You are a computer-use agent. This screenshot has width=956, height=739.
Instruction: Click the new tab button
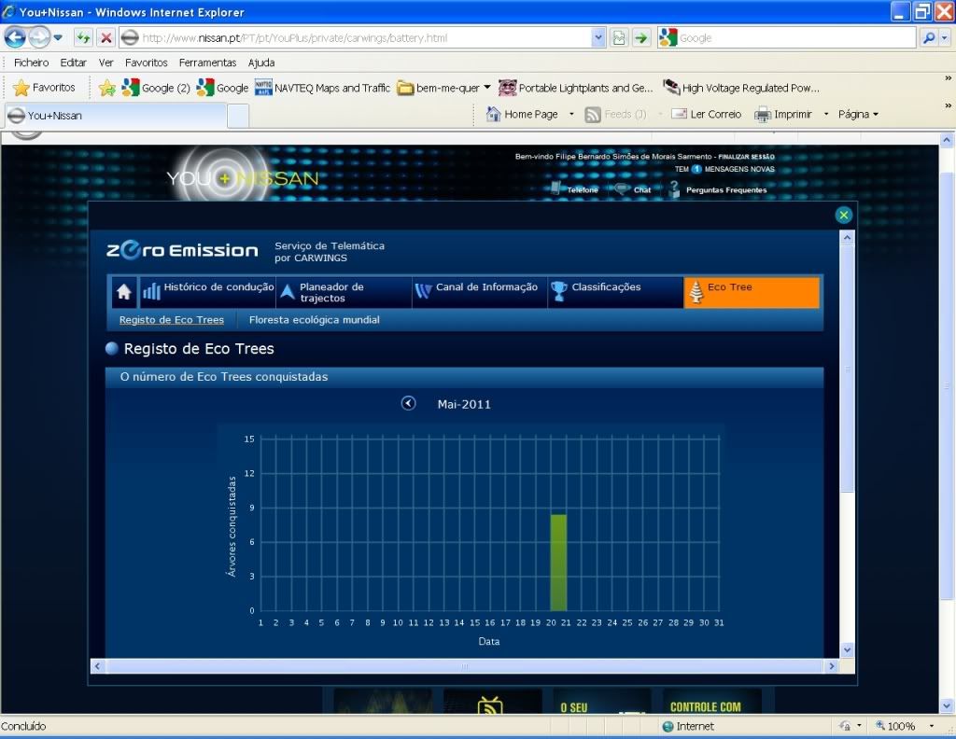click(238, 116)
